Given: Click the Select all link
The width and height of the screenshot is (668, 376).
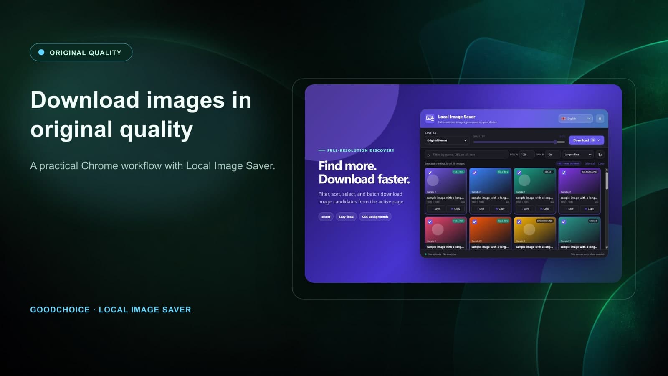Looking at the screenshot, I should [x=590, y=164].
